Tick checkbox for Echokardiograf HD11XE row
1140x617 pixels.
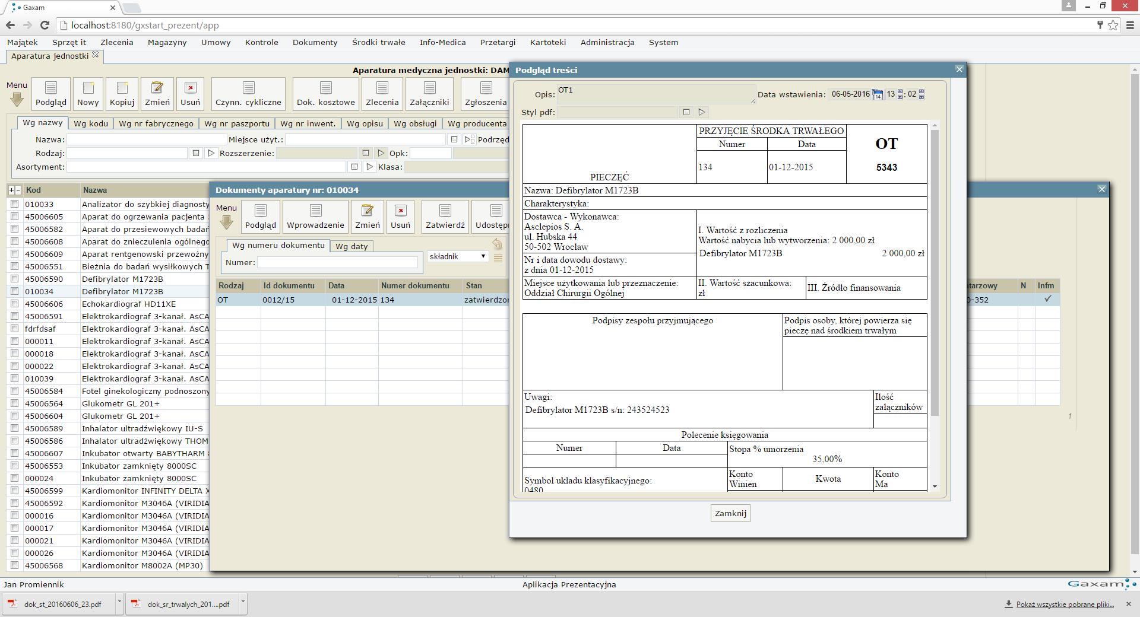(15, 304)
